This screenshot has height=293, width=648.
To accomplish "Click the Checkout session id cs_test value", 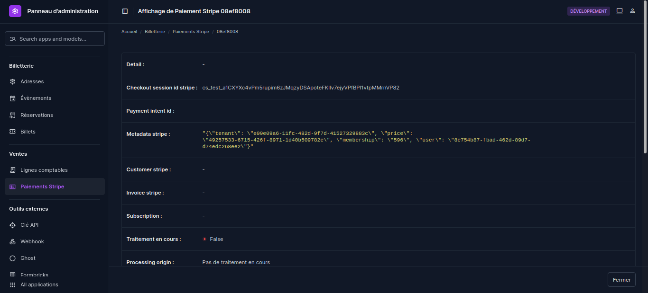I will (301, 88).
